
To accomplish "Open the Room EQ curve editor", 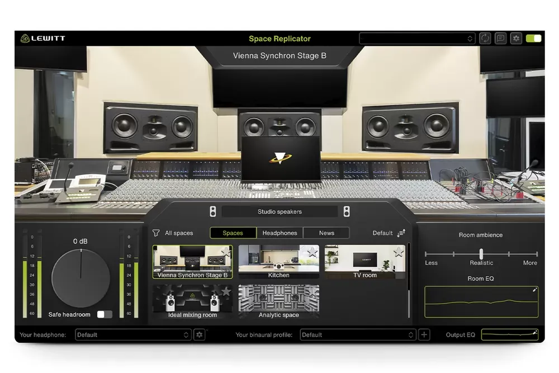I will coord(481,301).
